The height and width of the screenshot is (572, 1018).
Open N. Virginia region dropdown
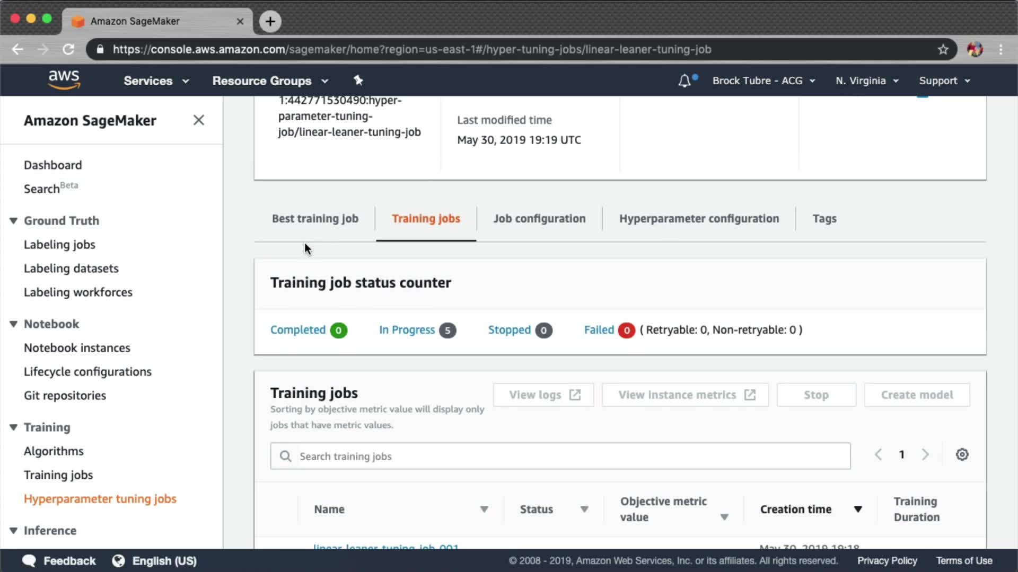tap(866, 81)
